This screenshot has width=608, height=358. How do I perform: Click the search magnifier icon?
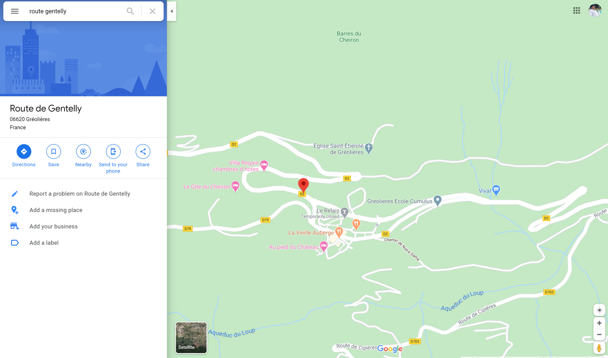pyautogui.click(x=130, y=11)
